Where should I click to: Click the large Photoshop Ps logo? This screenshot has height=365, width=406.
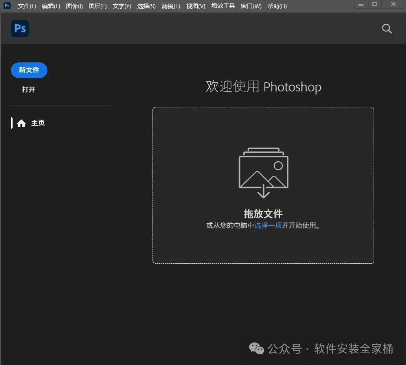20,28
